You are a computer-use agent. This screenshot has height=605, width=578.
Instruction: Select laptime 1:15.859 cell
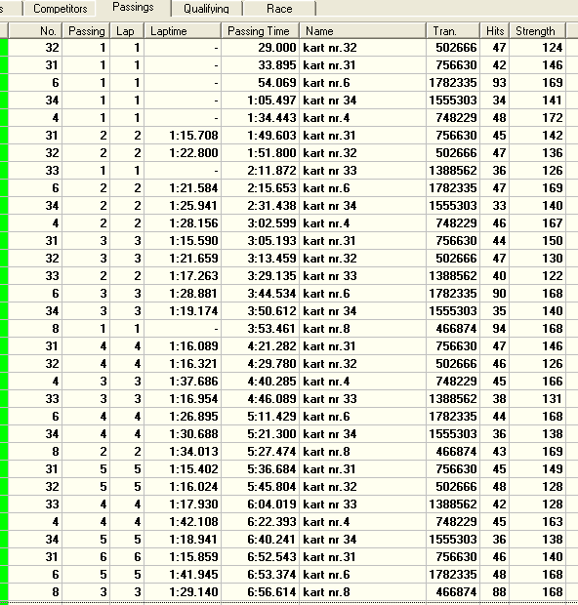click(x=183, y=557)
